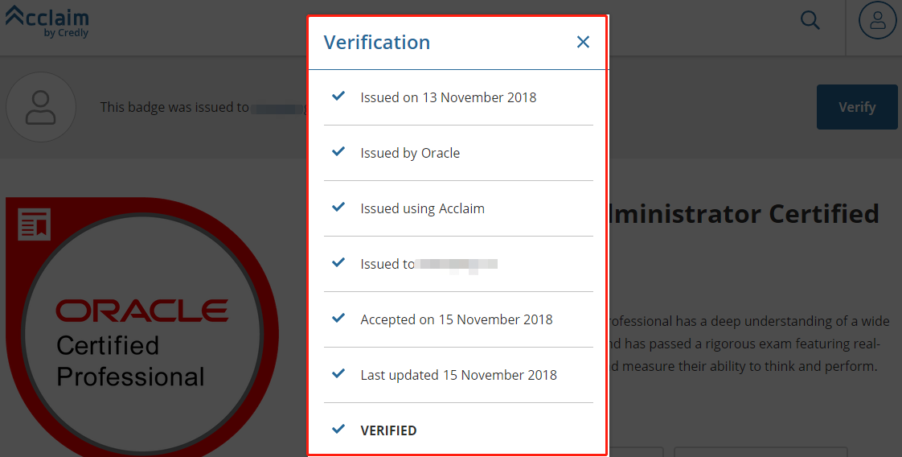
Task: Click the search magnifier icon
Action: coord(810,21)
